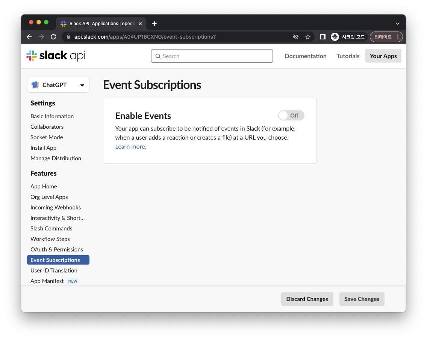Click the incognito profile icon

335,37
